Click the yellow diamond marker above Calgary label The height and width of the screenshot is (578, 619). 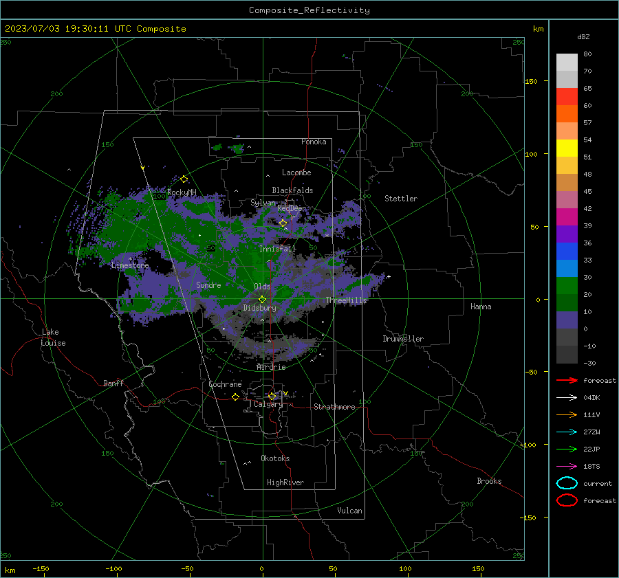click(x=272, y=396)
